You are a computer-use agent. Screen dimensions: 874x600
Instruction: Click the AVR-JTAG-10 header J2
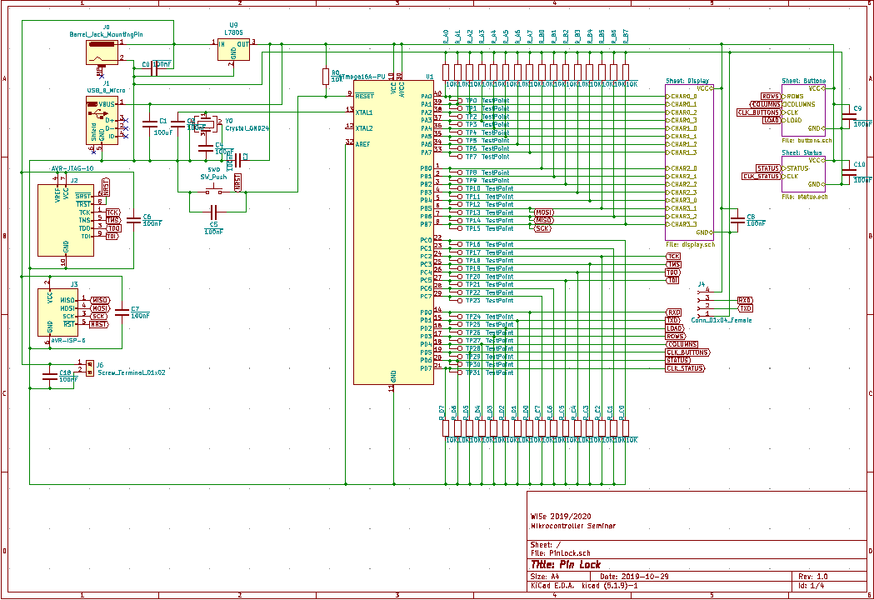[66, 220]
